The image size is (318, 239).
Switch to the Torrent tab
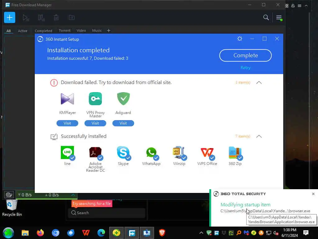[65, 30]
